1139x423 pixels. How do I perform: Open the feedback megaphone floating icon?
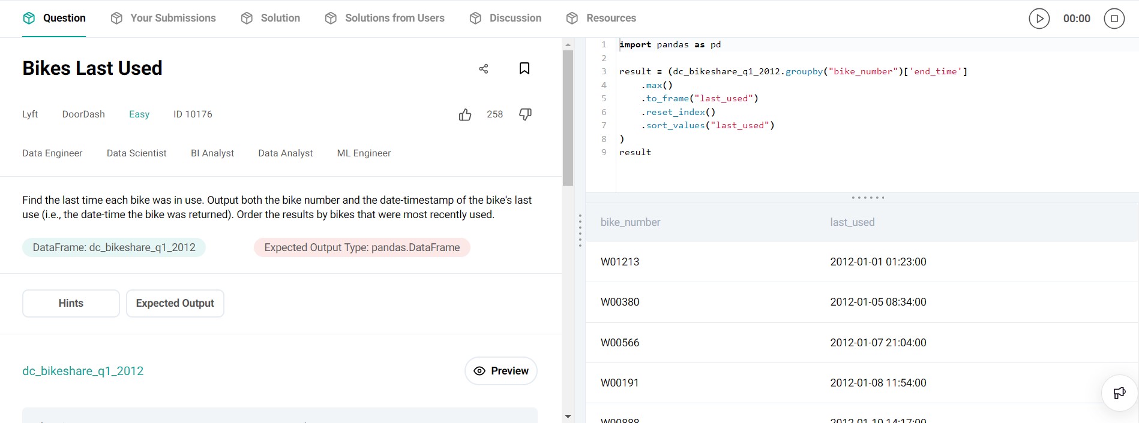click(1119, 393)
